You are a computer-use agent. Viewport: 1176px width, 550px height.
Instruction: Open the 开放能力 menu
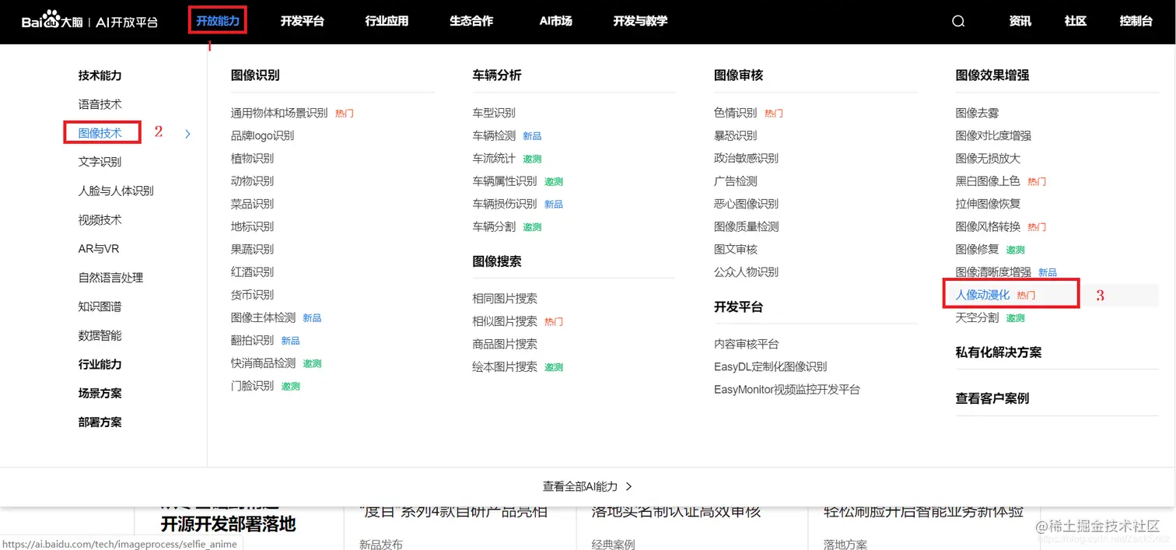point(217,21)
